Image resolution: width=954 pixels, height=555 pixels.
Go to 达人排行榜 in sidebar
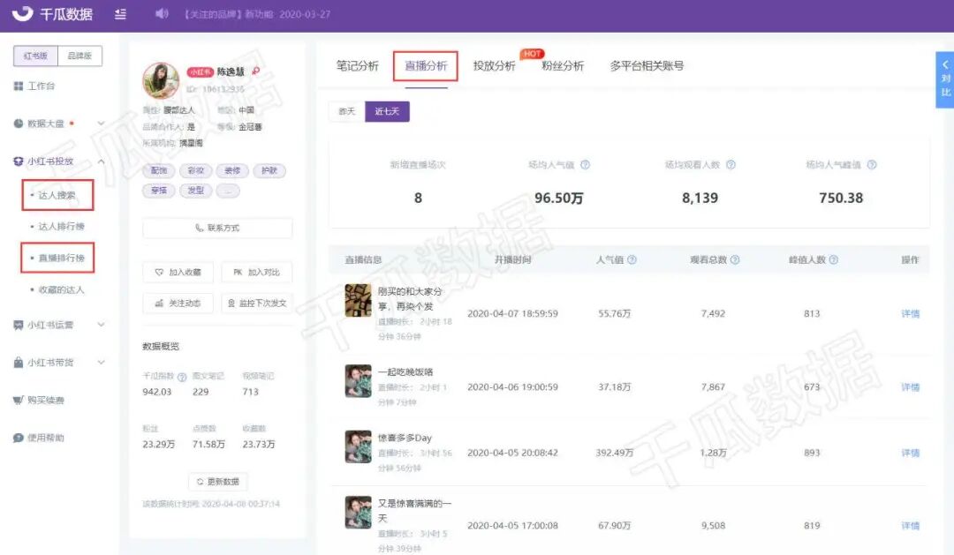(62, 227)
